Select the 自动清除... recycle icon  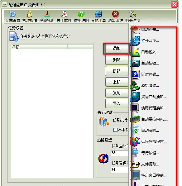pyautogui.click(x=135, y=131)
